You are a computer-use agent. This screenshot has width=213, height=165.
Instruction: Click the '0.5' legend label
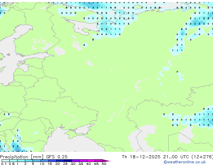pos(12,164)
